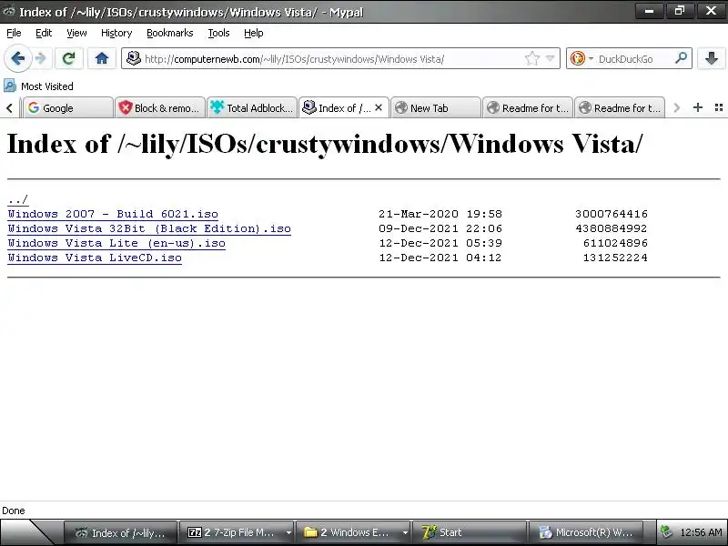Image resolution: width=728 pixels, height=546 pixels.
Task: Click the Most Visited bookmarks icon
Action: [10, 86]
